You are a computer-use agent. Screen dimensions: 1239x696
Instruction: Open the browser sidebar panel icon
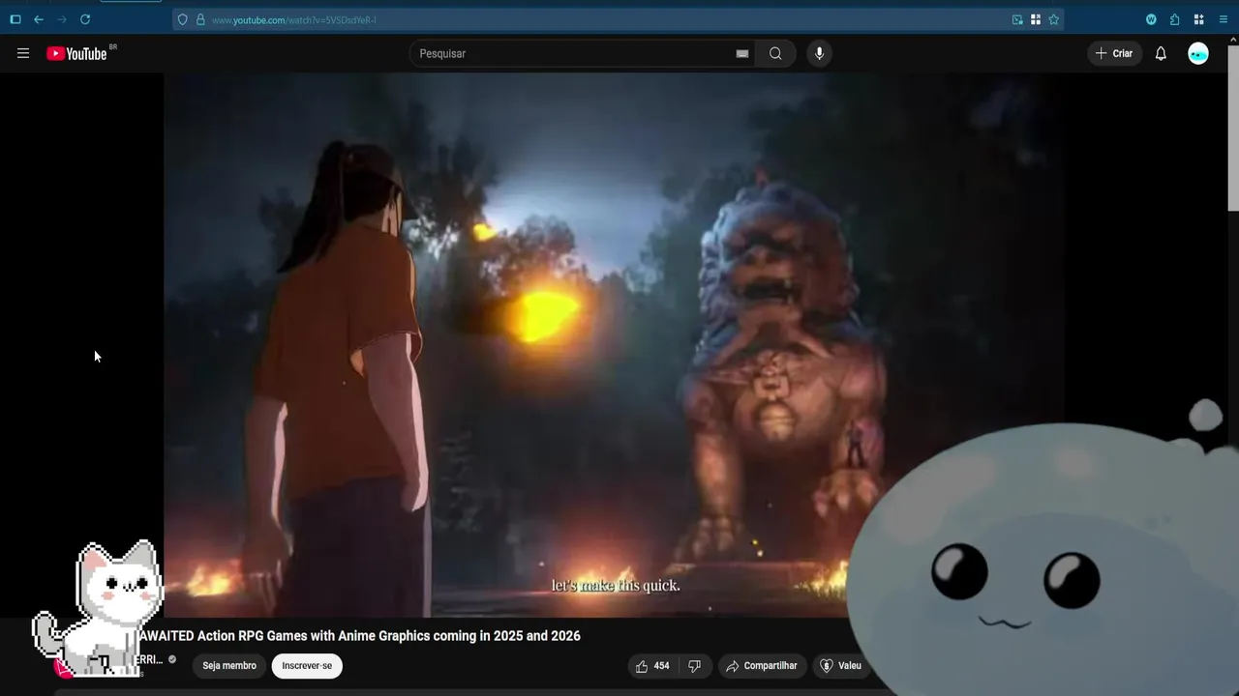pos(15,19)
